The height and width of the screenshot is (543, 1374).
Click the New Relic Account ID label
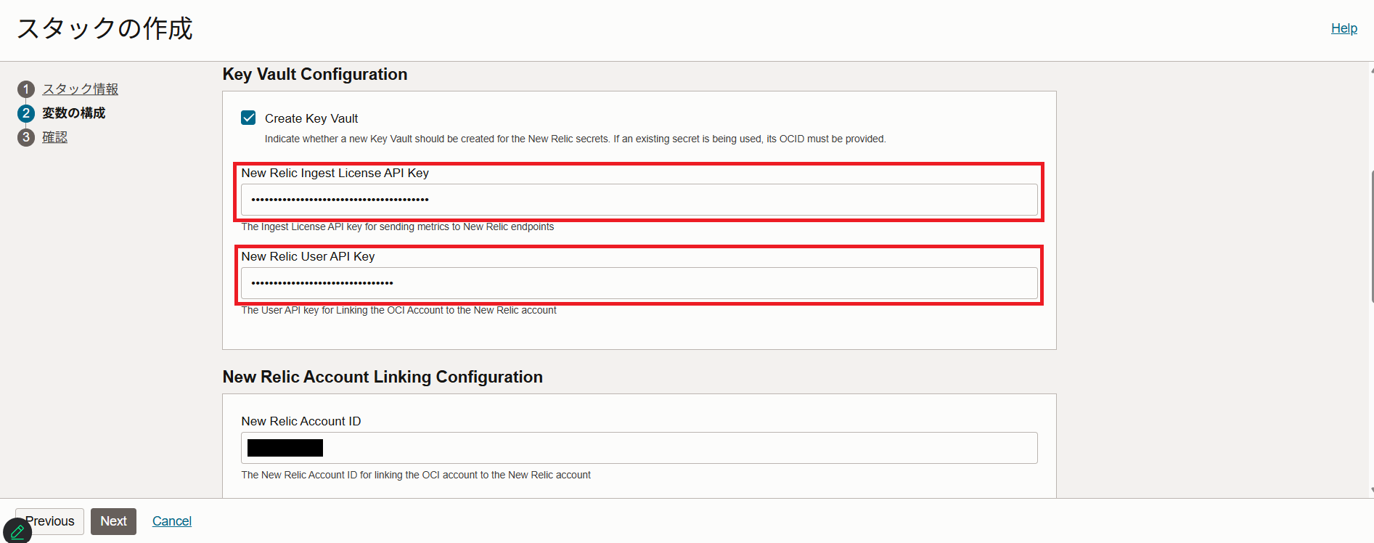tap(301, 421)
